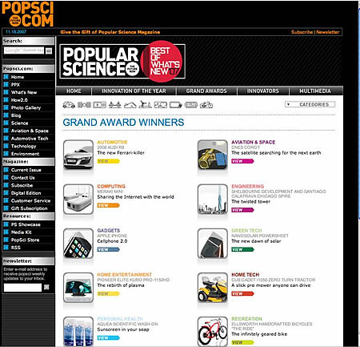Click the Google search input field
Screen dimensions: 360x347
click(24, 50)
